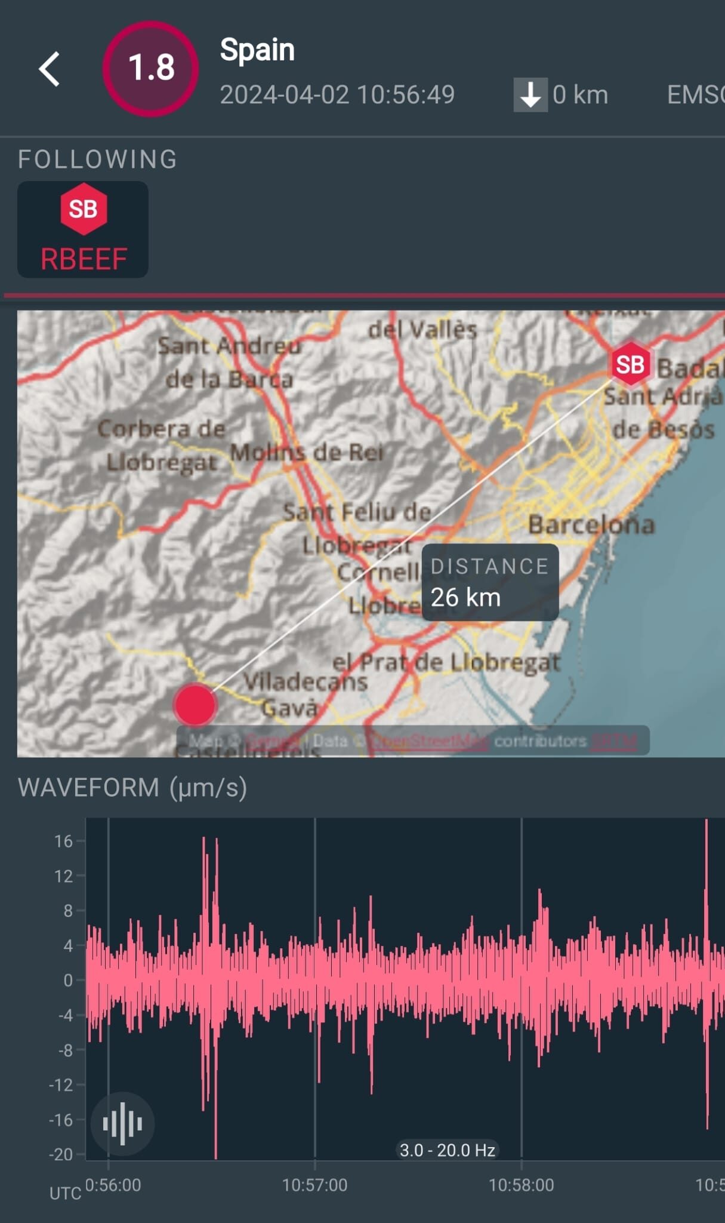Tap the red epicenter dot on map
The image size is (725, 1223).
pos(195,705)
